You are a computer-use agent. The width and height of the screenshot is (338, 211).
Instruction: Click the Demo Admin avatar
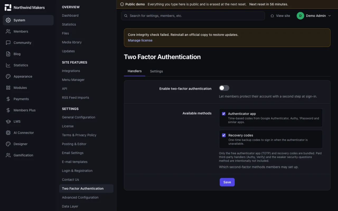(x=300, y=16)
